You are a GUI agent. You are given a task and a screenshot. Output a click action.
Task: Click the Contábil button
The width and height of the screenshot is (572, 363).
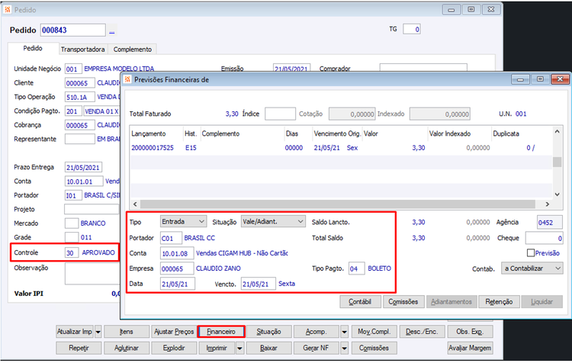click(360, 302)
